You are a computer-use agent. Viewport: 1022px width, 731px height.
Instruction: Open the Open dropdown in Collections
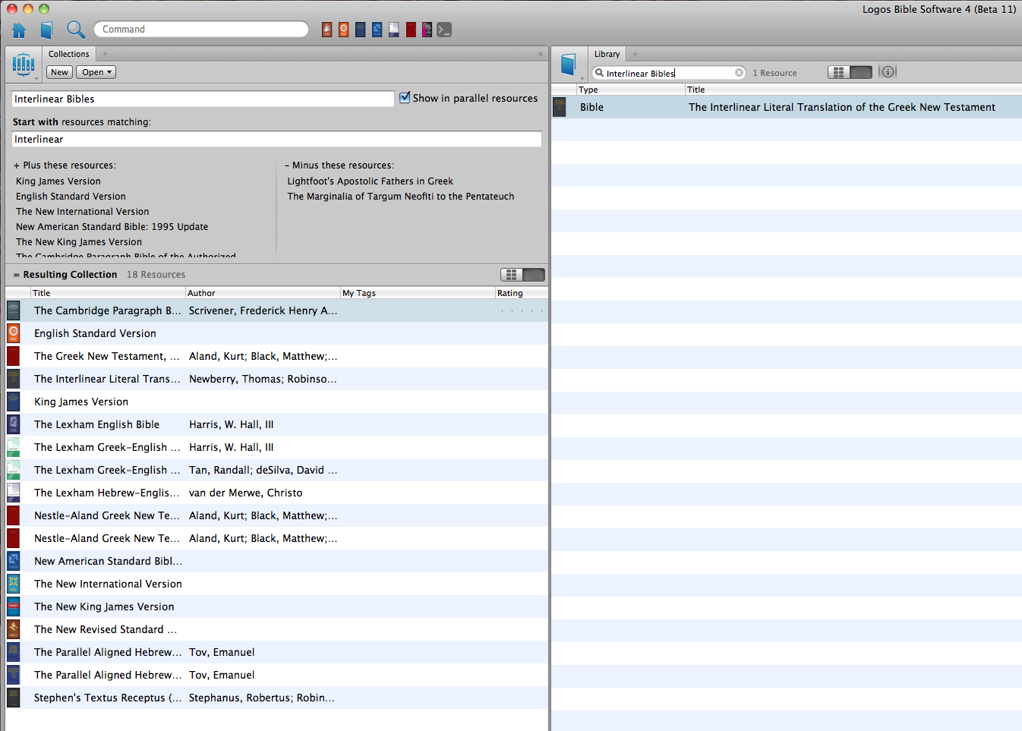coord(96,72)
